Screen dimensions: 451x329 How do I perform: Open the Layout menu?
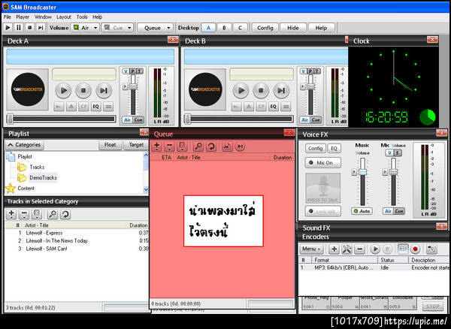(64, 17)
